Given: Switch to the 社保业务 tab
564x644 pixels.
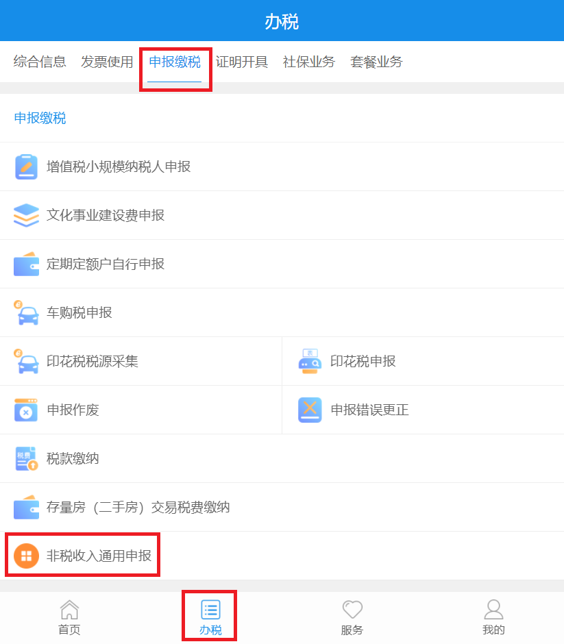Looking at the screenshot, I should pos(309,62).
